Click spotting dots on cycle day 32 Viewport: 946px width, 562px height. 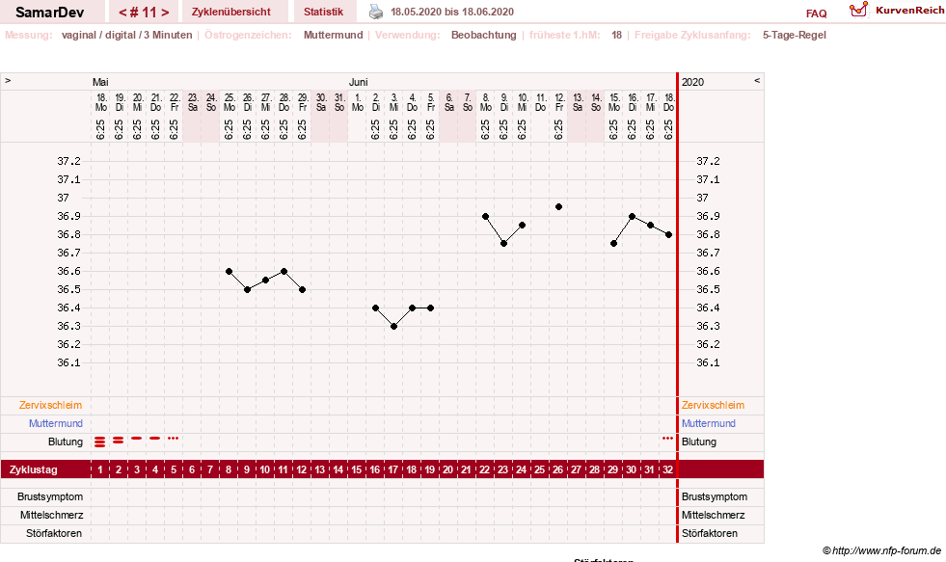[x=667, y=439]
